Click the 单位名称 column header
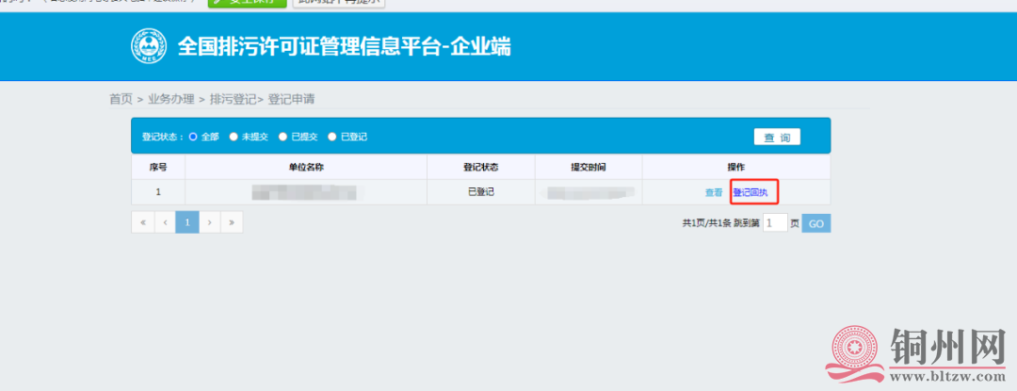The image size is (1017, 391). click(x=306, y=167)
